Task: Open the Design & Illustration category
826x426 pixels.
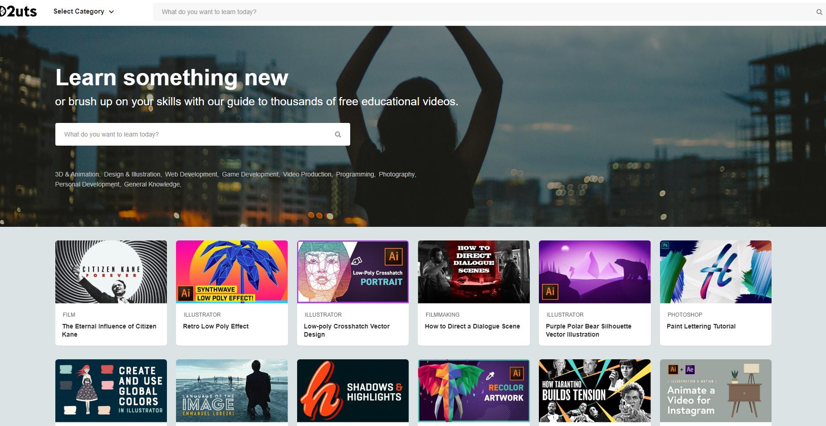Action: click(132, 174)
